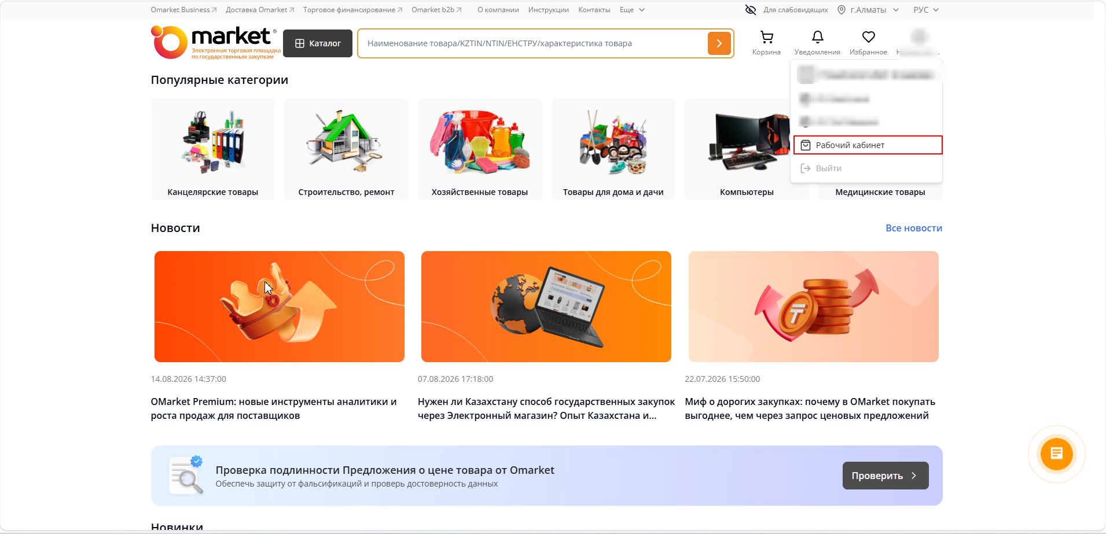Open Избранное heart icon
Image resolution: width=1106 pixels, height=534 pixels.
[x=868, y=38]
